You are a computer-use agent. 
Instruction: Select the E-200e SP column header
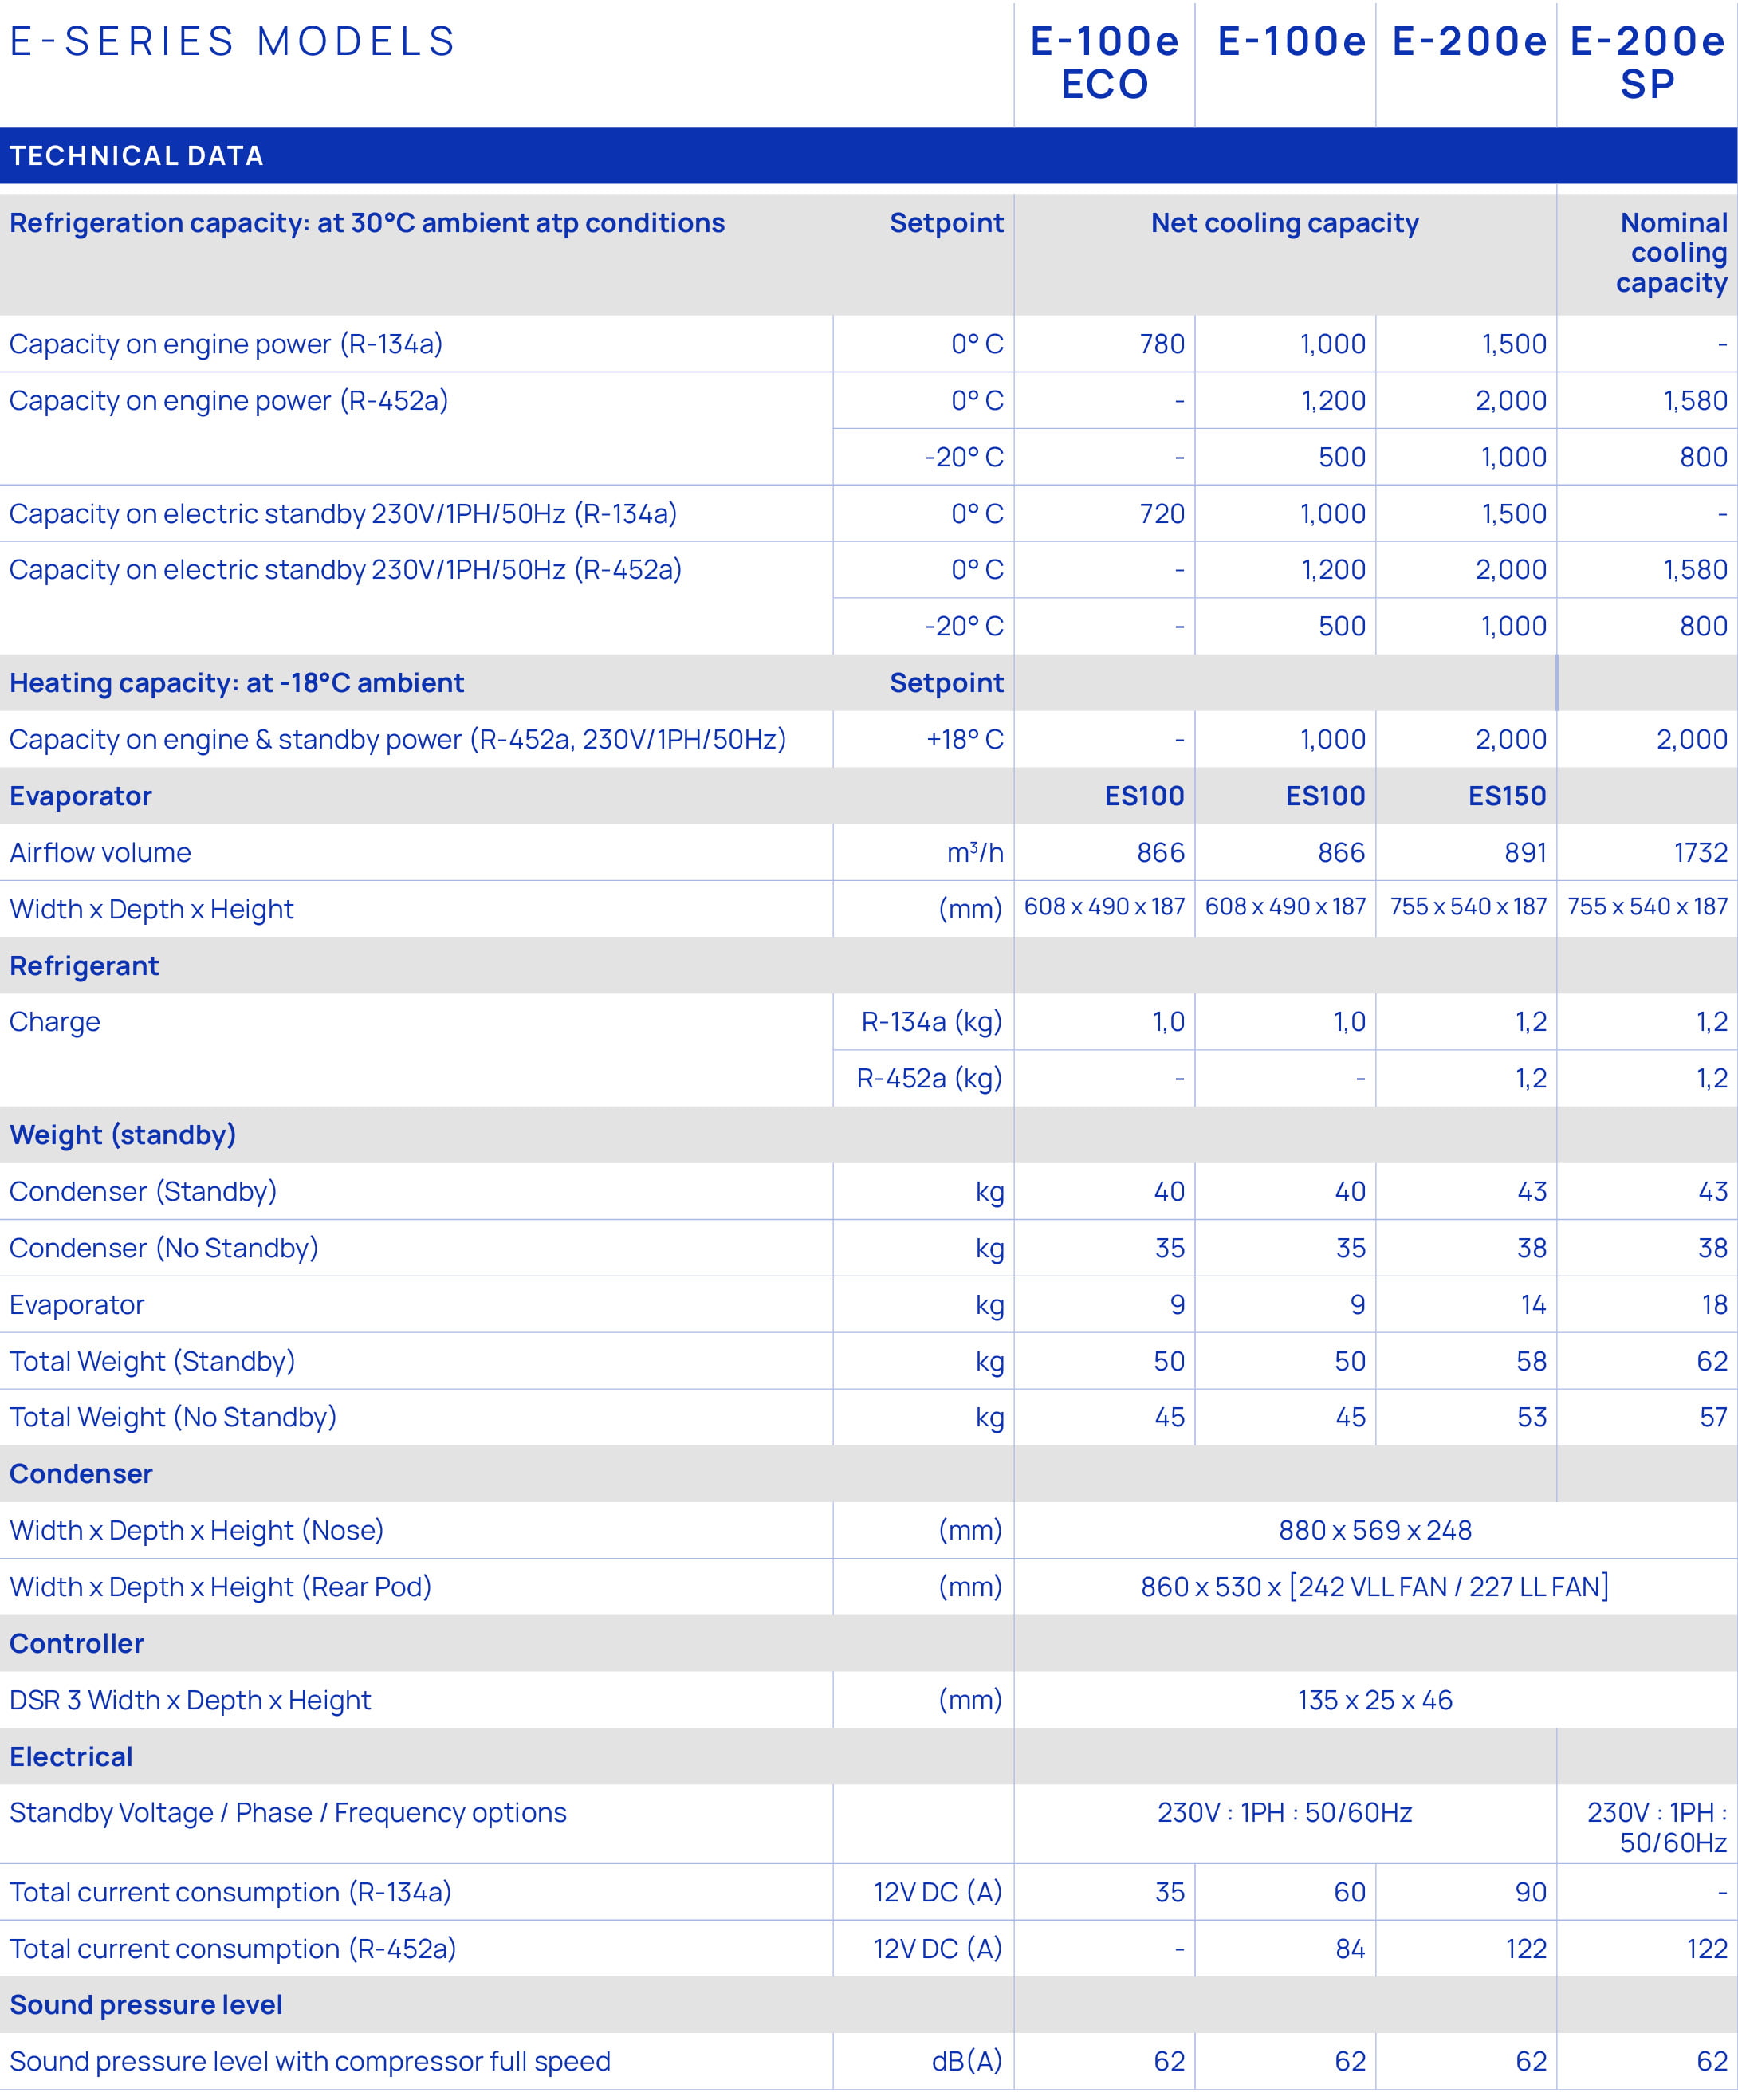point(1647,63)
